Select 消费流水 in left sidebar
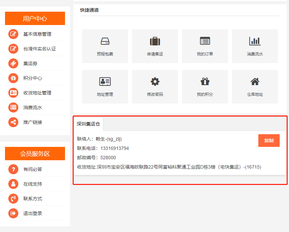Screen dimensions: 289x232 (33, 107)
